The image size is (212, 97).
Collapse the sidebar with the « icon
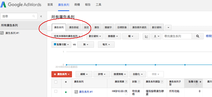point(41,16)
